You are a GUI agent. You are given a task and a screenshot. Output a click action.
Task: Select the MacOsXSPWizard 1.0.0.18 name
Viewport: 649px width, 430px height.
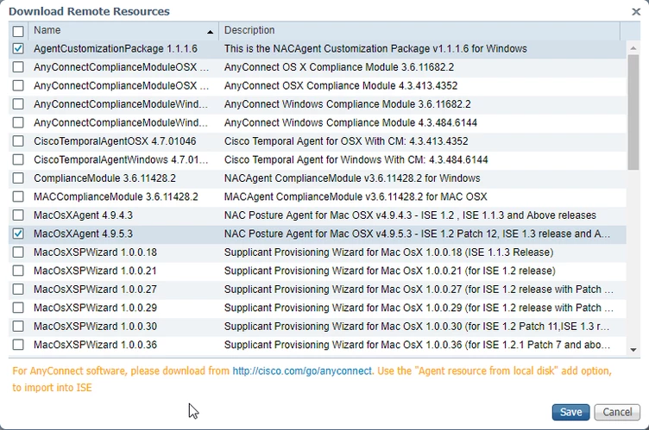(x=95, y=252)
